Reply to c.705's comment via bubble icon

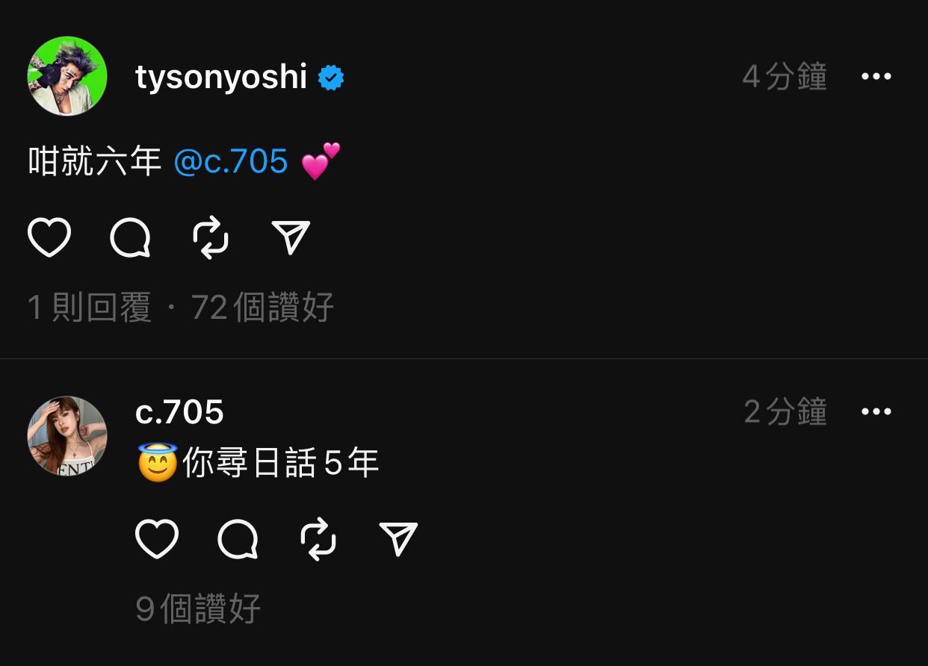click(x=238, y=539)
